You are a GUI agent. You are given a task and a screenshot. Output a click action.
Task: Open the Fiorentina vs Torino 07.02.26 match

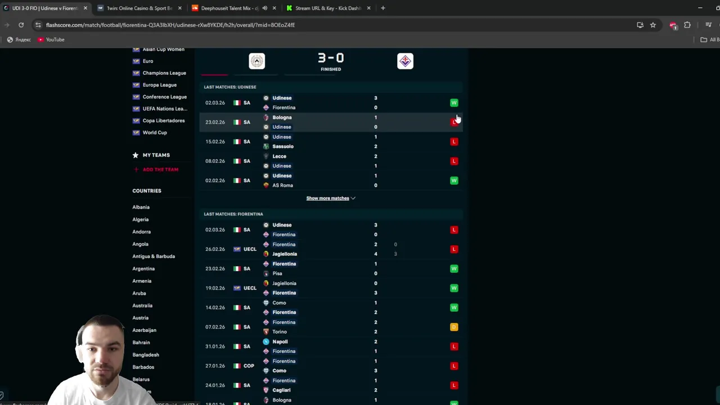(x=331, y=327)
